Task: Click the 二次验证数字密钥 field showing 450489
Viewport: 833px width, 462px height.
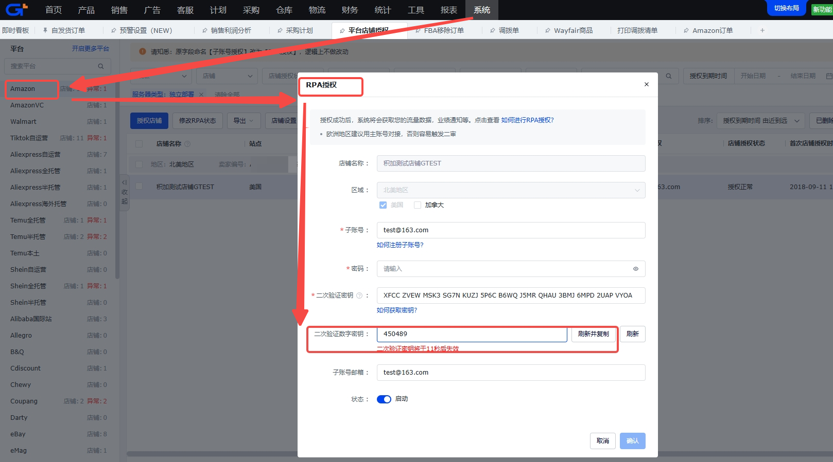Action: [x=472, y=334]
